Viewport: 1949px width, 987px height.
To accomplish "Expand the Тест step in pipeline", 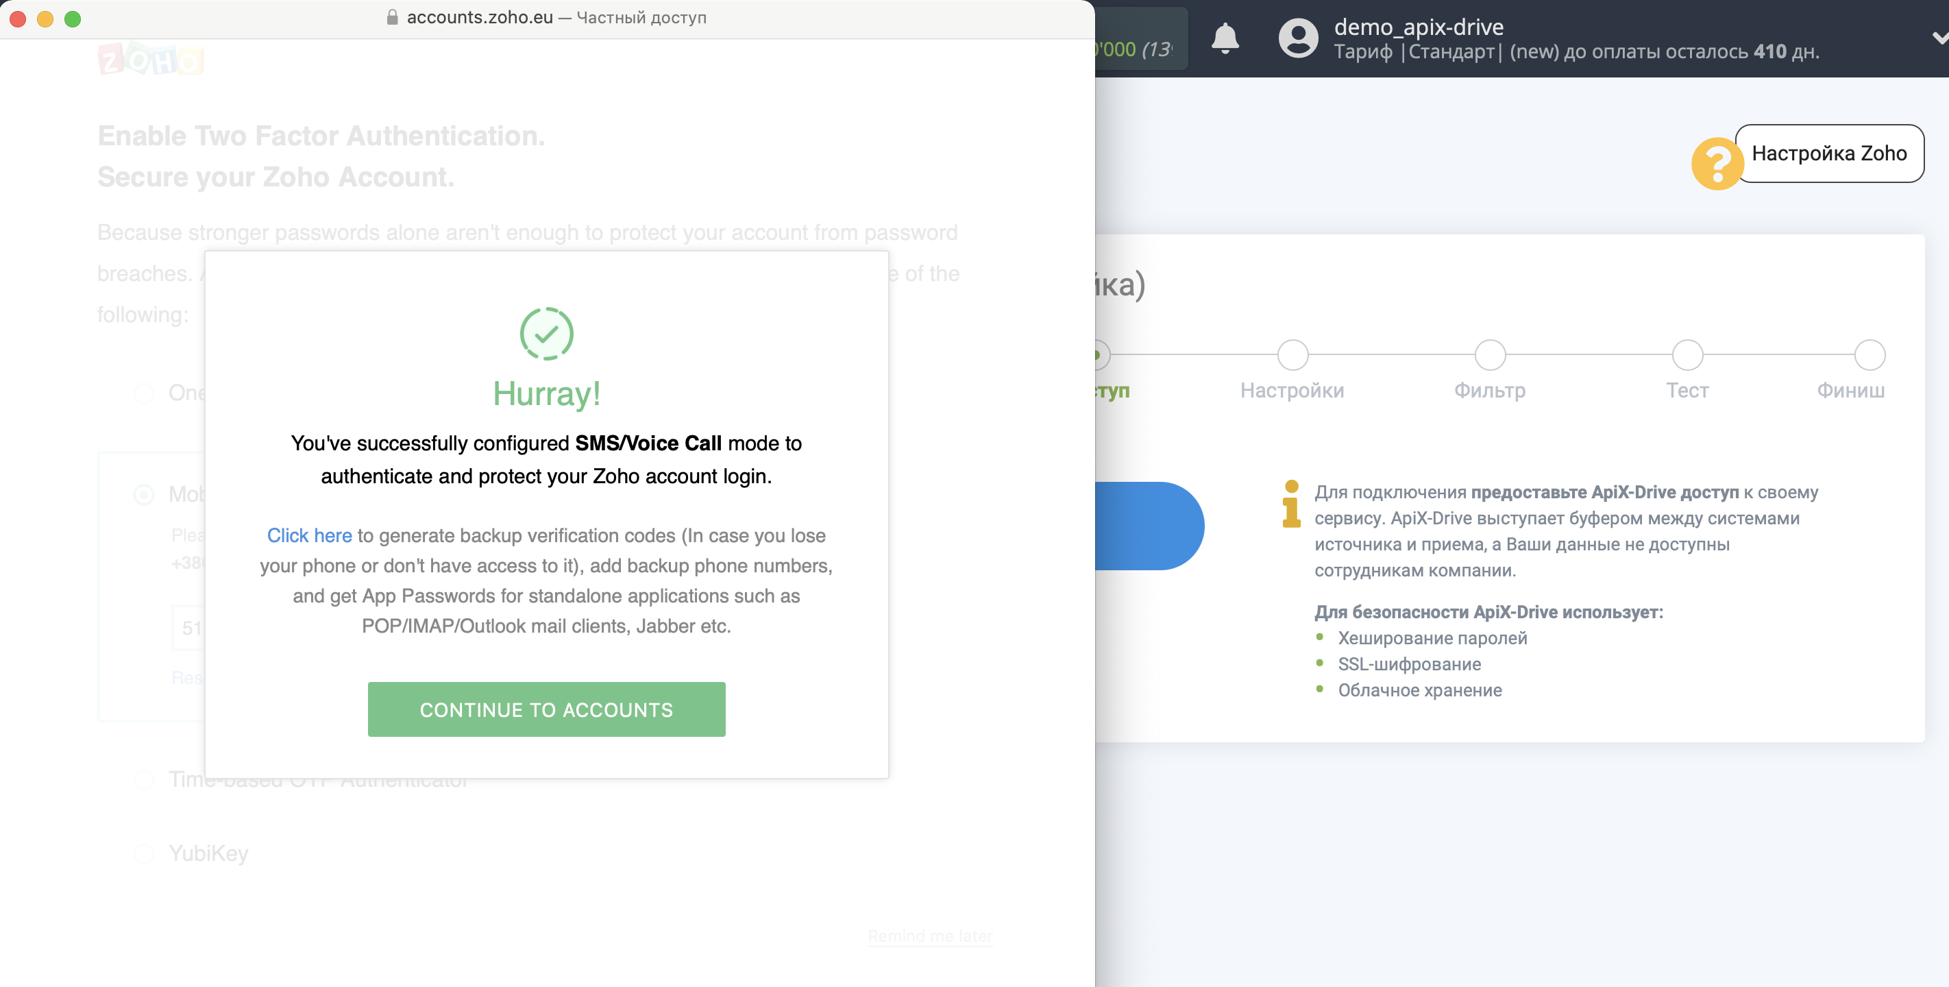I will click(1686, 355).
